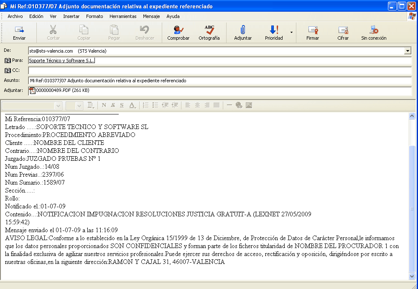Toggle bold formatting with the N icon

click(x=104, y=105)
